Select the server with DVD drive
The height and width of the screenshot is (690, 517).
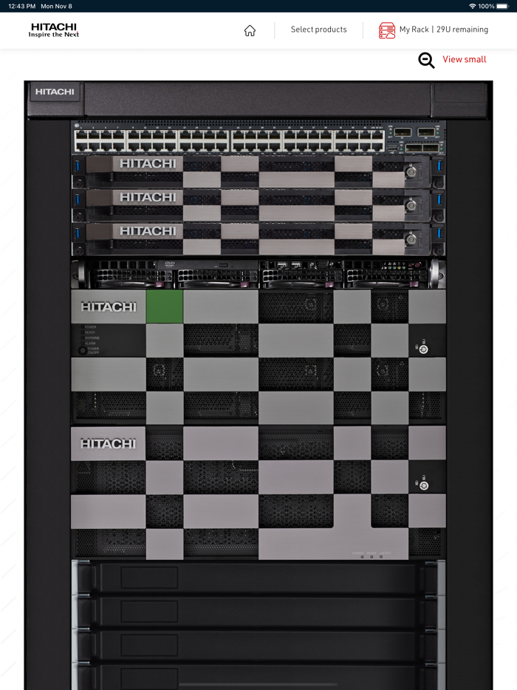pos(258,273)
